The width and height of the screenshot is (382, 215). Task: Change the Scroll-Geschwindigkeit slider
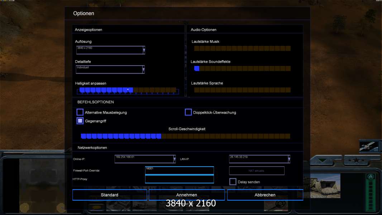(x=185, y=136)
